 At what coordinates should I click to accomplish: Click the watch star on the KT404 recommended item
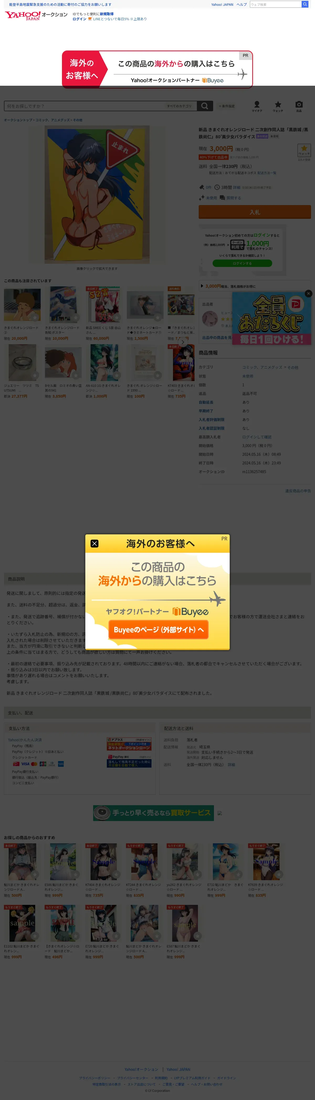coord(116,874)
